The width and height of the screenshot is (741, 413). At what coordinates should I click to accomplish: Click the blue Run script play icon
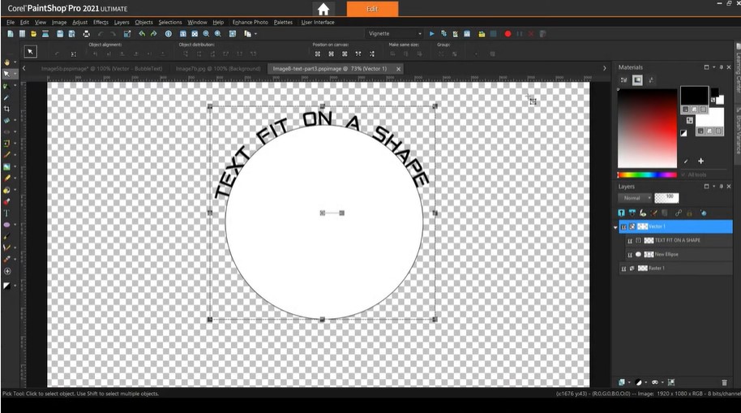(x=431, y=33)
